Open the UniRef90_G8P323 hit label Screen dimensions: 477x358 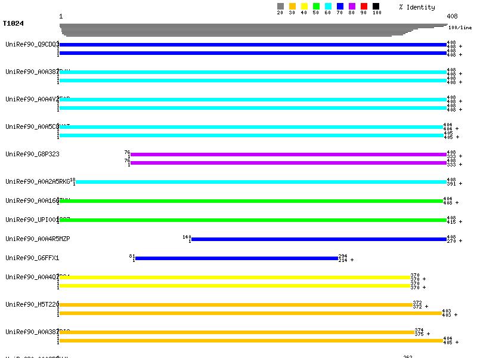pos(32,155)
